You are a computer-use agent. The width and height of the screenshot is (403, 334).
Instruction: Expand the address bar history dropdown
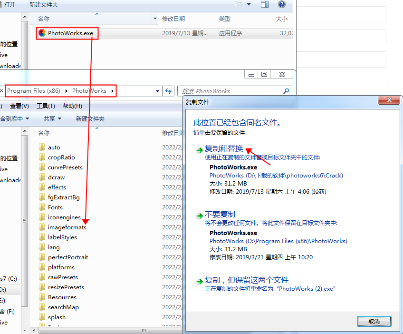pos(157,91)
